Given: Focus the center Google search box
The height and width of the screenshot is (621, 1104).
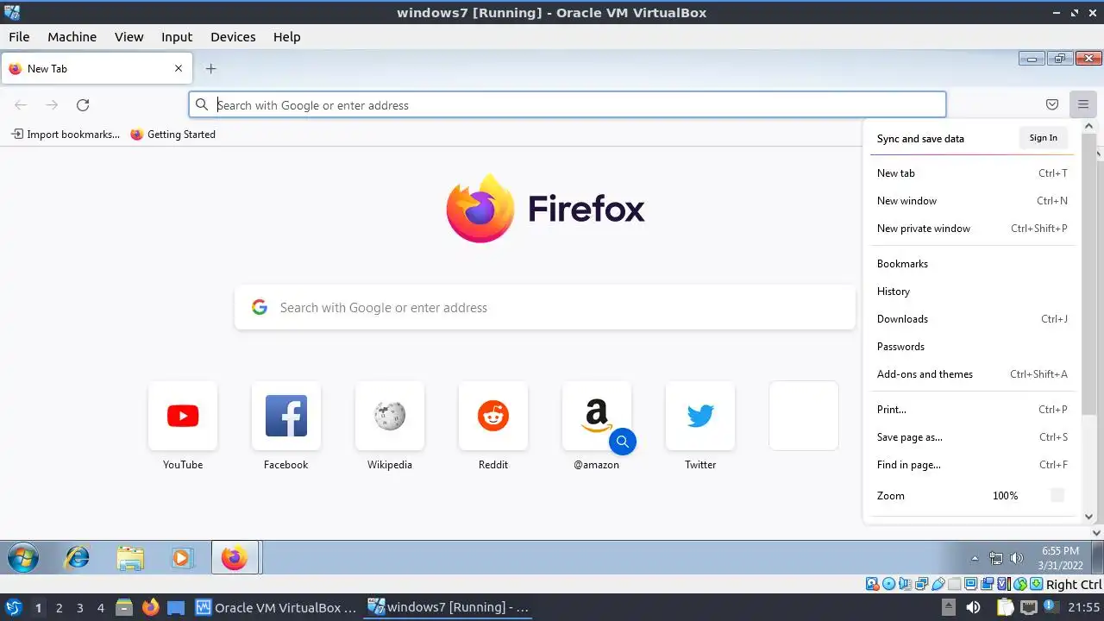Looking at the screenshot, I should click(x=545, y=308).
